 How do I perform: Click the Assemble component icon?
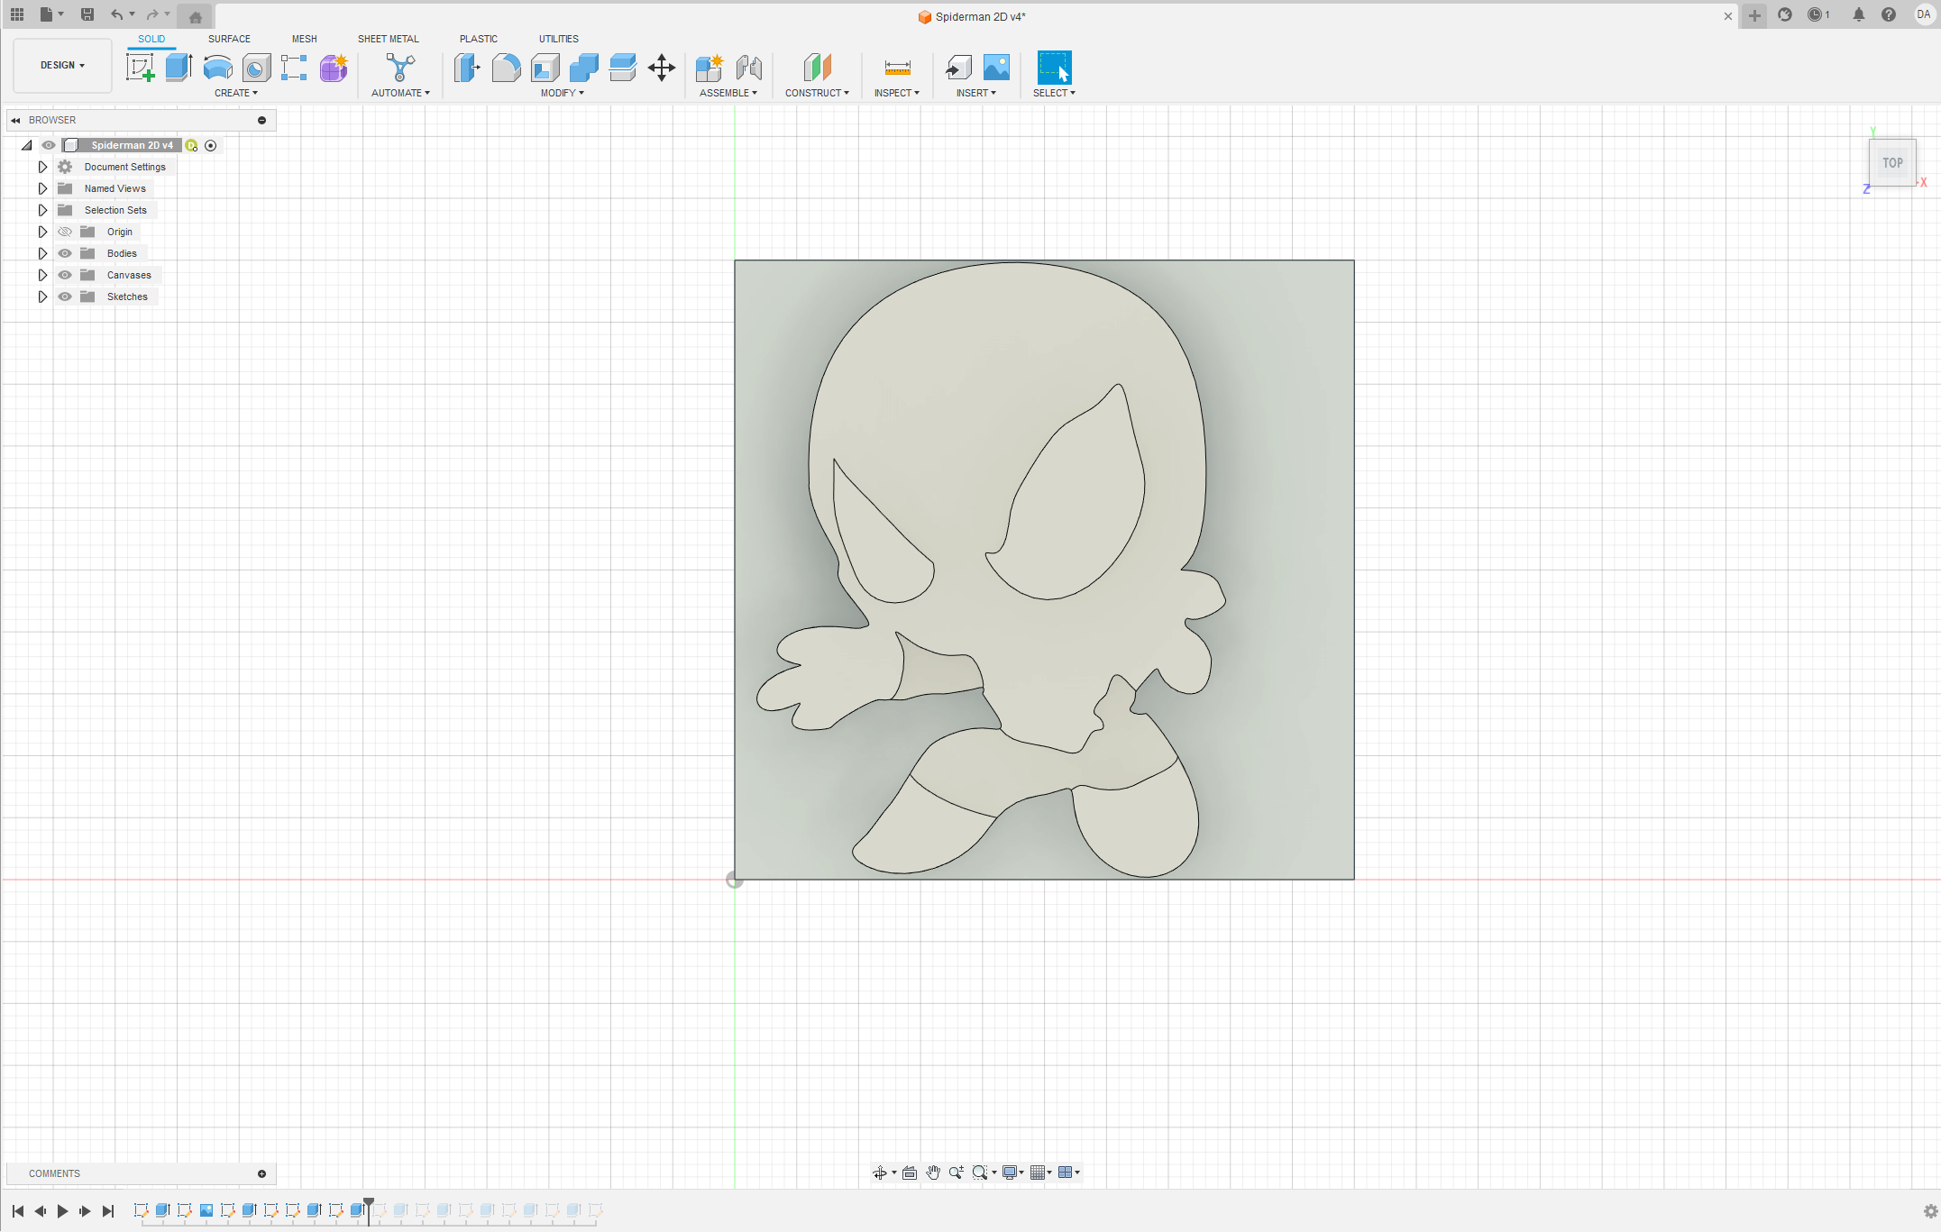pyautogui.click(x=710, y=67)
